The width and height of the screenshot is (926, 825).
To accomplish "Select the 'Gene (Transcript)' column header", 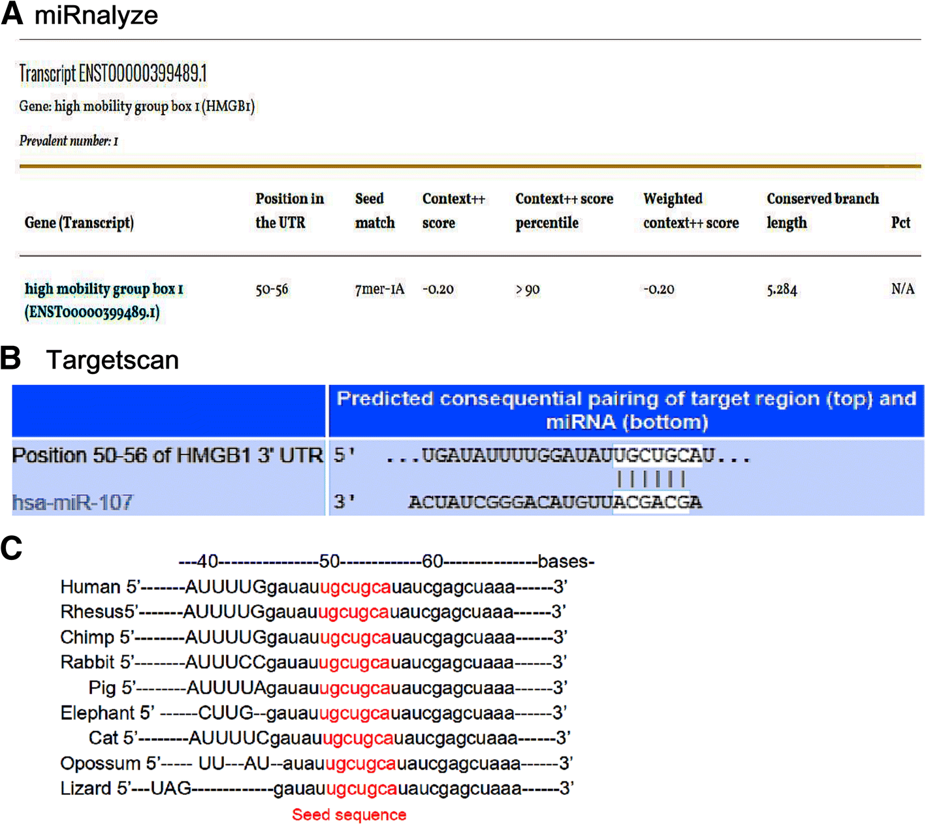I will (79, 223).
